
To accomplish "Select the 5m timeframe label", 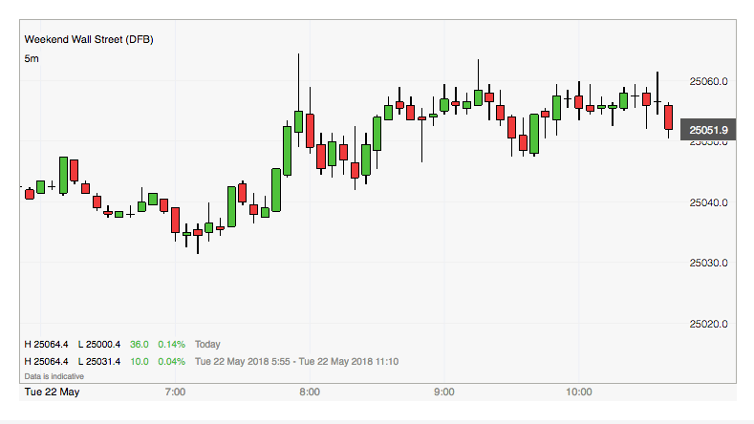I will pyautogui.click(x=32, y=59).
